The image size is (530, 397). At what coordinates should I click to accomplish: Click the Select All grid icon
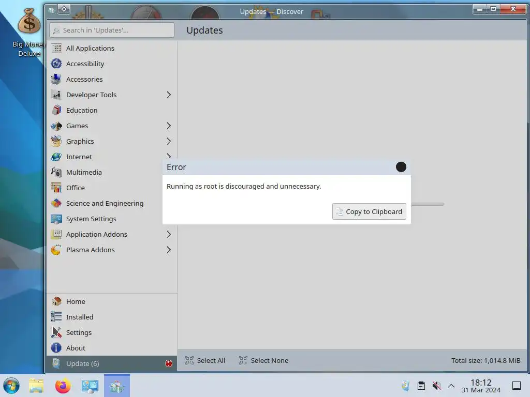pos(189,360)
